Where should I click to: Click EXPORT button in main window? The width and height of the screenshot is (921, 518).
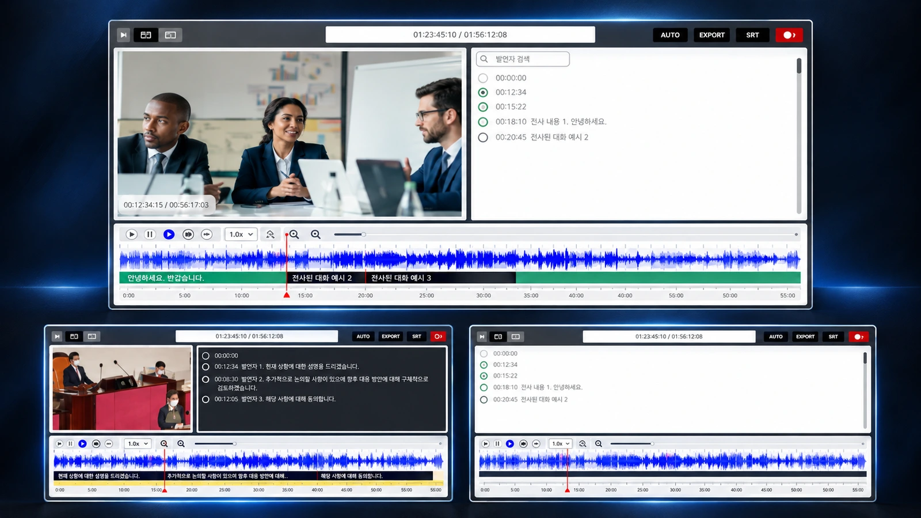712,35
